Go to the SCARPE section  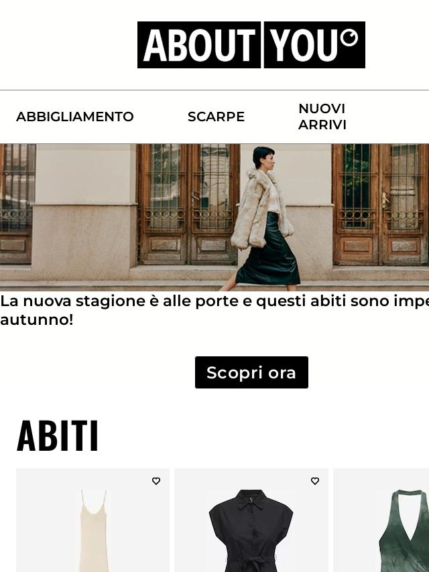click(216, 117)
